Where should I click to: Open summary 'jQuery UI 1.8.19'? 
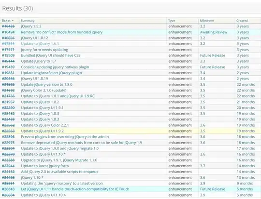34,79
